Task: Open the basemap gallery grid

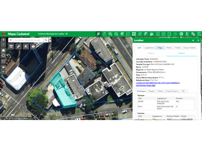Action: (x=134, y=34)
